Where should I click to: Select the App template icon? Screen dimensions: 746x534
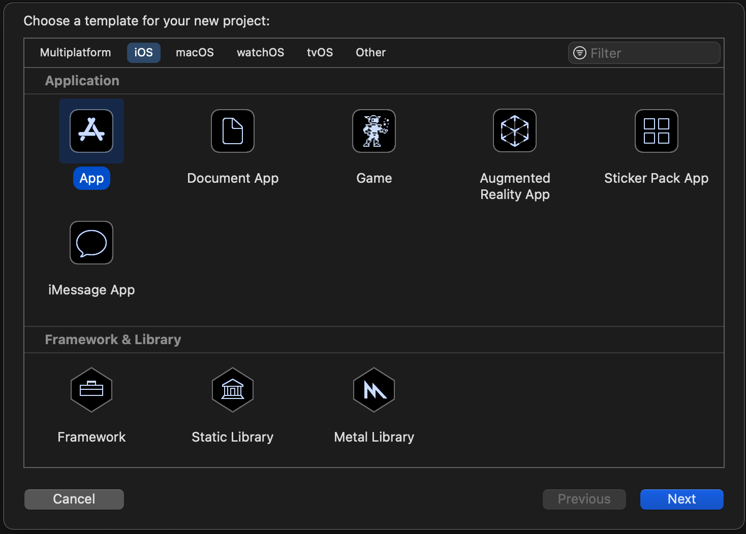click(91, 131)
